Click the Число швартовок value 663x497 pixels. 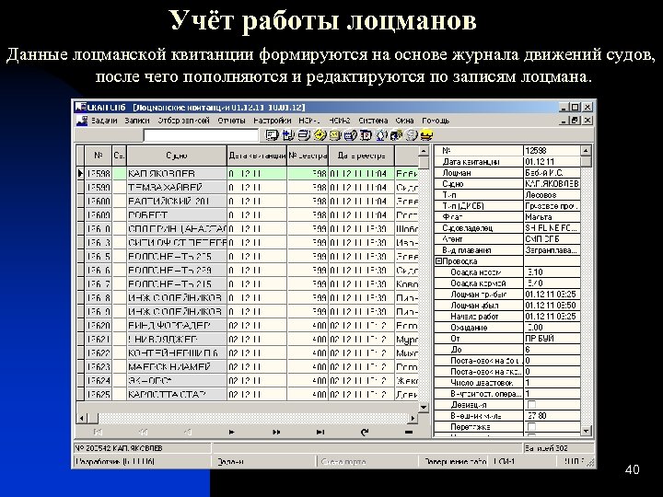(x=552, y=383)
